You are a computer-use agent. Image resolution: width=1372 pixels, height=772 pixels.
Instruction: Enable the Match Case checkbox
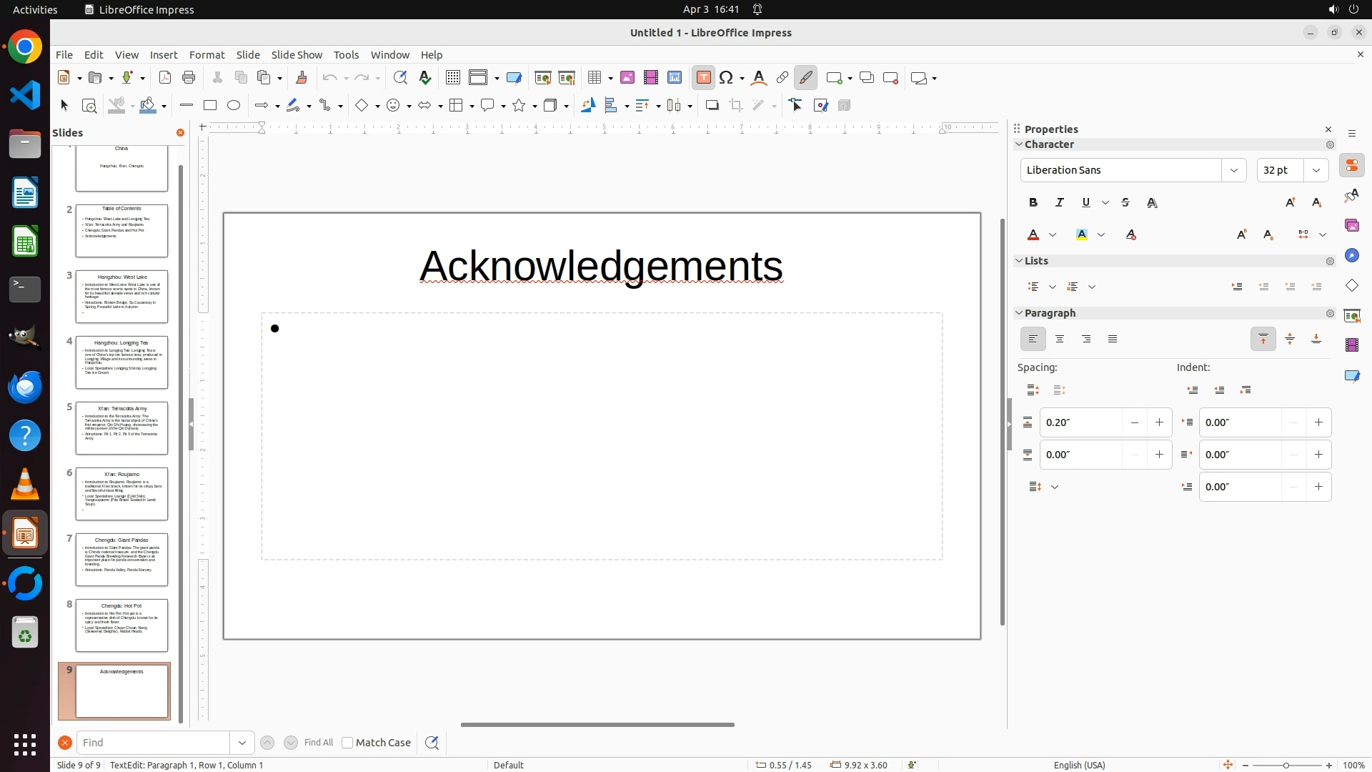347,743
